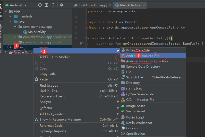Select C++ Class in New submenu
Image resolution: width=205 pixels, height=137 pixels.
pyautogui.click(x=134, y=89)
